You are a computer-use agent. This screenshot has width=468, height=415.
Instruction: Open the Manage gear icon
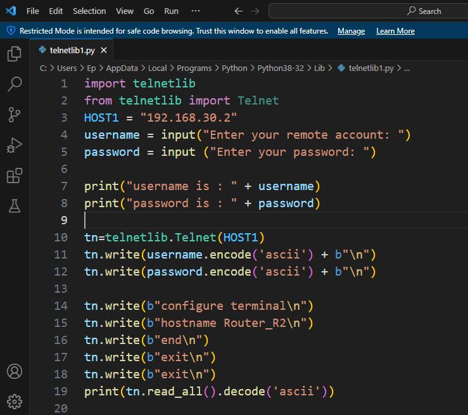point(15,402)
